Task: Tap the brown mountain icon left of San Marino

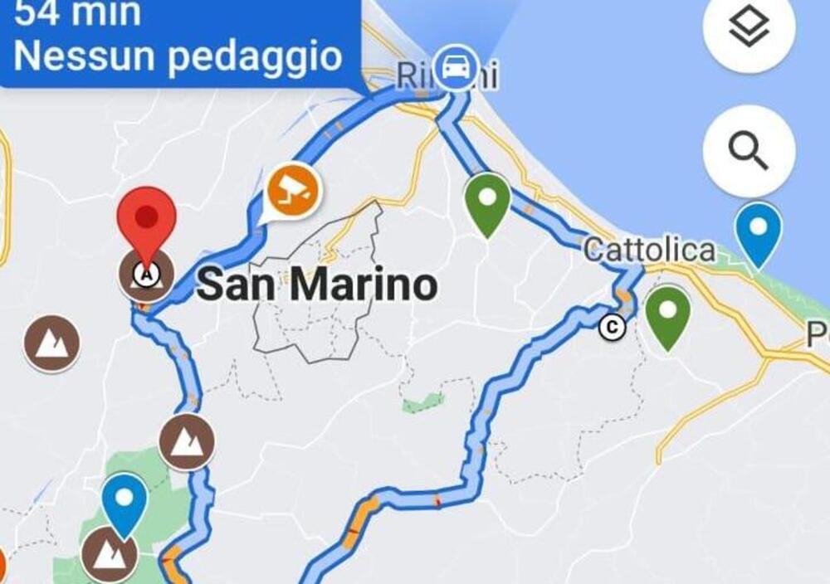Action: (x=51, y=343)
